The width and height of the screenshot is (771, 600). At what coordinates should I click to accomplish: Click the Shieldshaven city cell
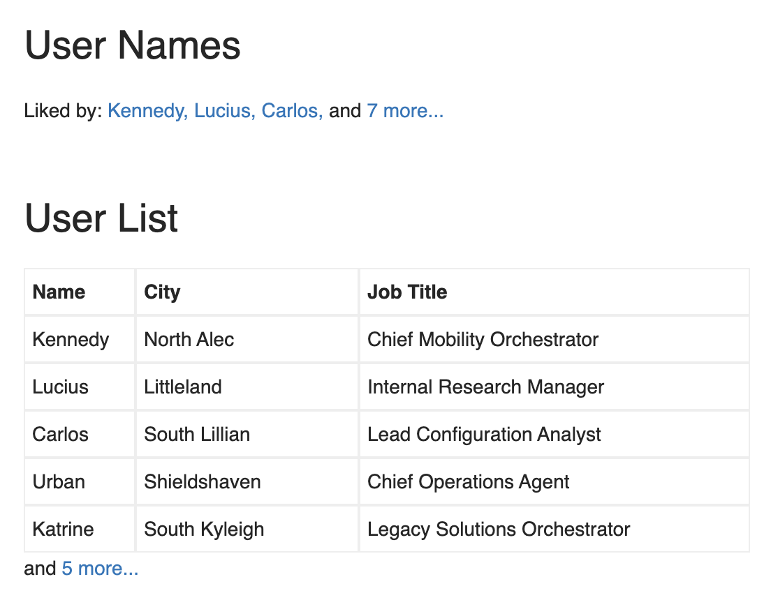203,482
